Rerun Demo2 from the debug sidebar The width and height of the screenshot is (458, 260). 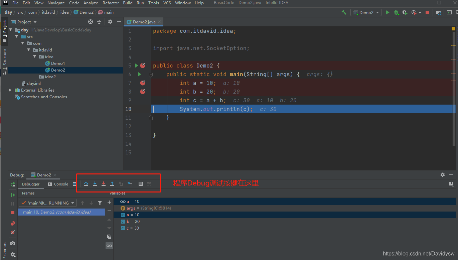pyautogui.click(x=13, y=184)
